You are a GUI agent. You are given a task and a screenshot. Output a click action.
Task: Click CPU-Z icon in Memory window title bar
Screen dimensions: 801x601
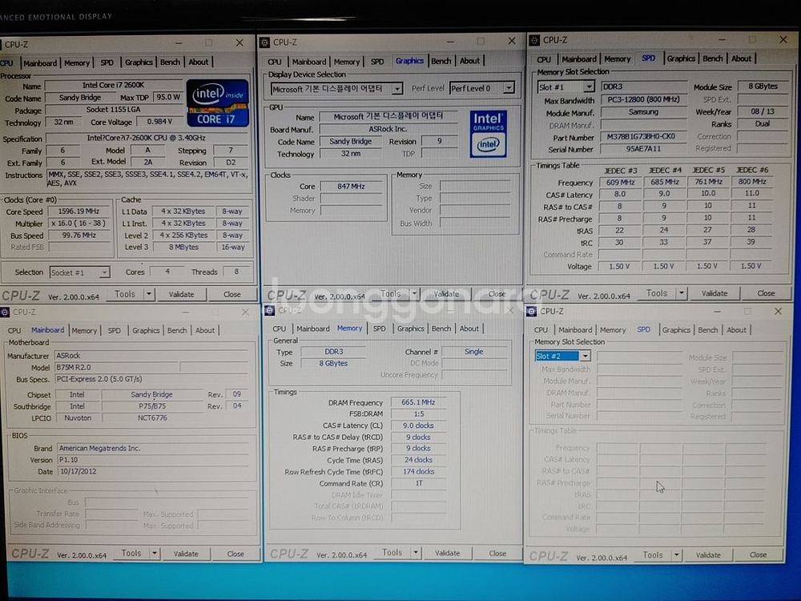point(272,310)
